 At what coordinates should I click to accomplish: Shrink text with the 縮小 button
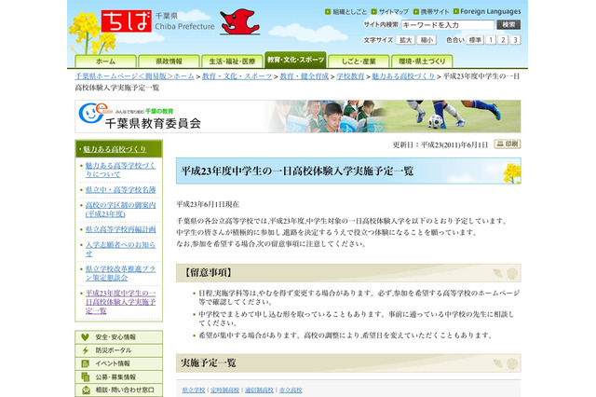[x=427, y=40]
